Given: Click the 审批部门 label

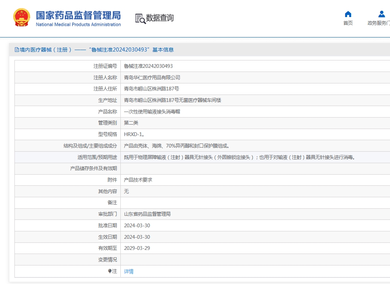Looking at the screenshot, I should [x=107, y=214].
